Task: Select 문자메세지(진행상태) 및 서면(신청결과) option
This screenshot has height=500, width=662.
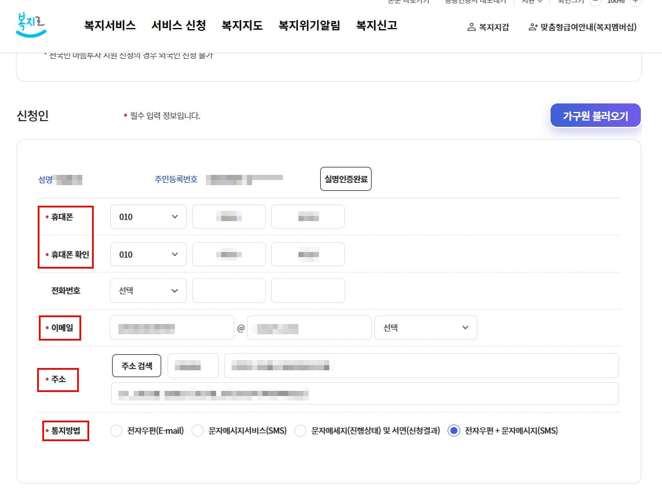Action: click(300, 430)
